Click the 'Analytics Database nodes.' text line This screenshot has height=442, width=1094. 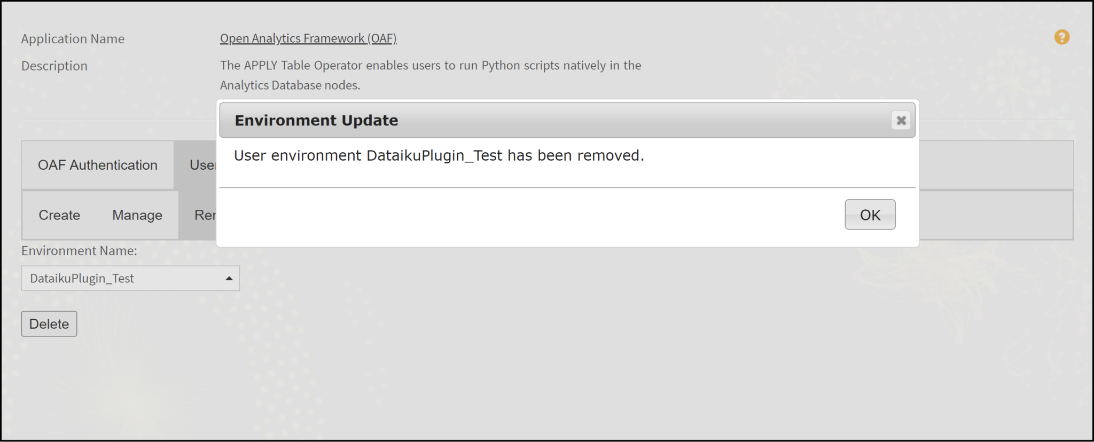pos(290,85)
